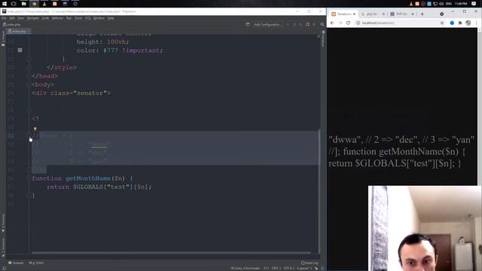Screen dimensions: 482x271
Task: Open the TODO tool window
Action: click(x=37, y=263)
